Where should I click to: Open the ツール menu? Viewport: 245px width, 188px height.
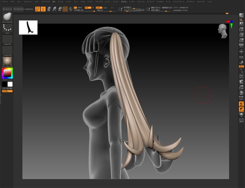click(168, 1)
